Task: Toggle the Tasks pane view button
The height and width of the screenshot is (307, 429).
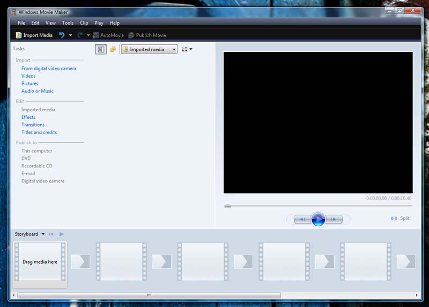Action: point(101,49)
